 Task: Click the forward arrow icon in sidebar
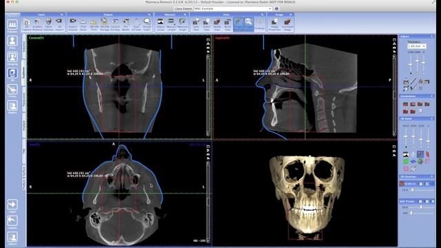click(x=12, y=205)
